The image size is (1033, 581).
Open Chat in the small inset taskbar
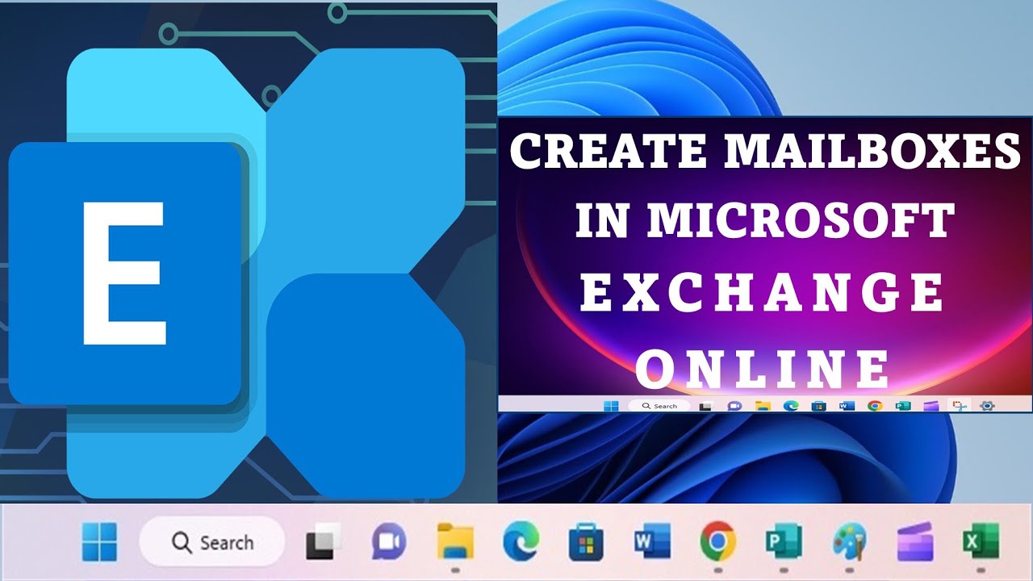734,406
